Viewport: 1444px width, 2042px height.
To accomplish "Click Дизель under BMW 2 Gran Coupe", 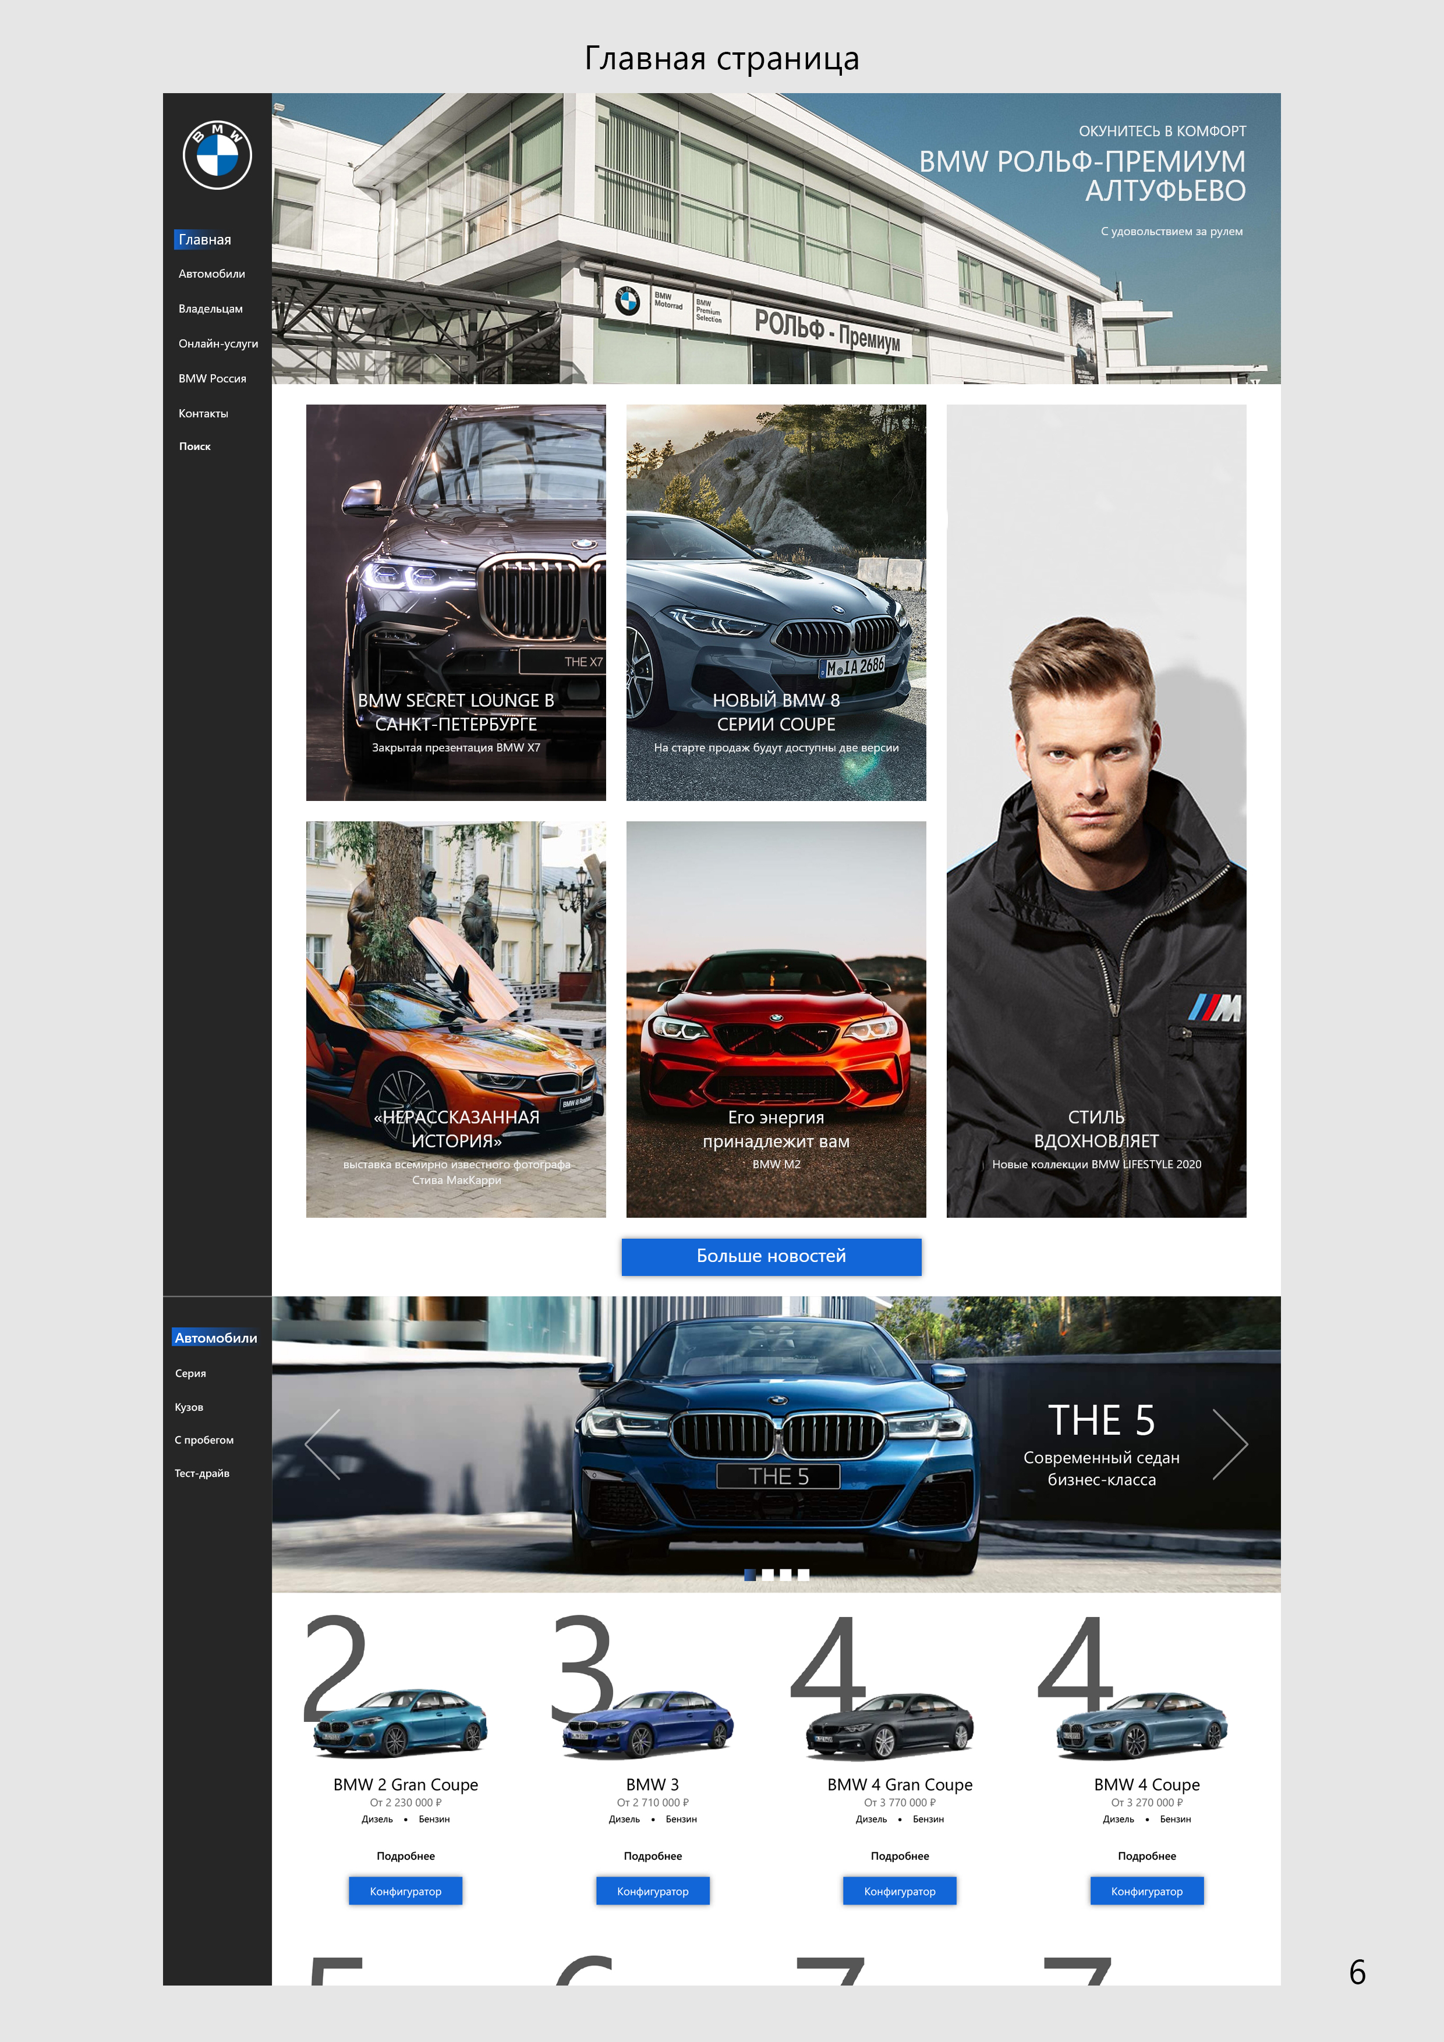I will tap(377, 1820).
